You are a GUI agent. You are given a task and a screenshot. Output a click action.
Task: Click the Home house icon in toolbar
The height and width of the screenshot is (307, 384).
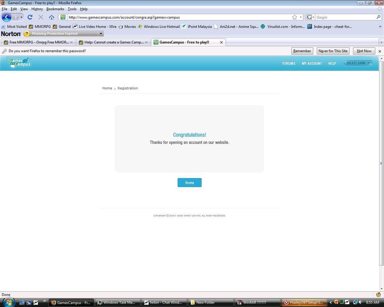[51, 17]
